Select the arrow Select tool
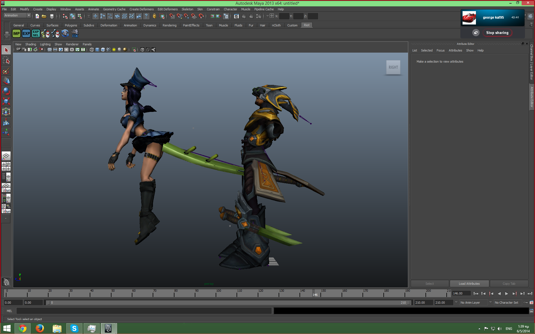535x334 pixels. coord(6,50)
